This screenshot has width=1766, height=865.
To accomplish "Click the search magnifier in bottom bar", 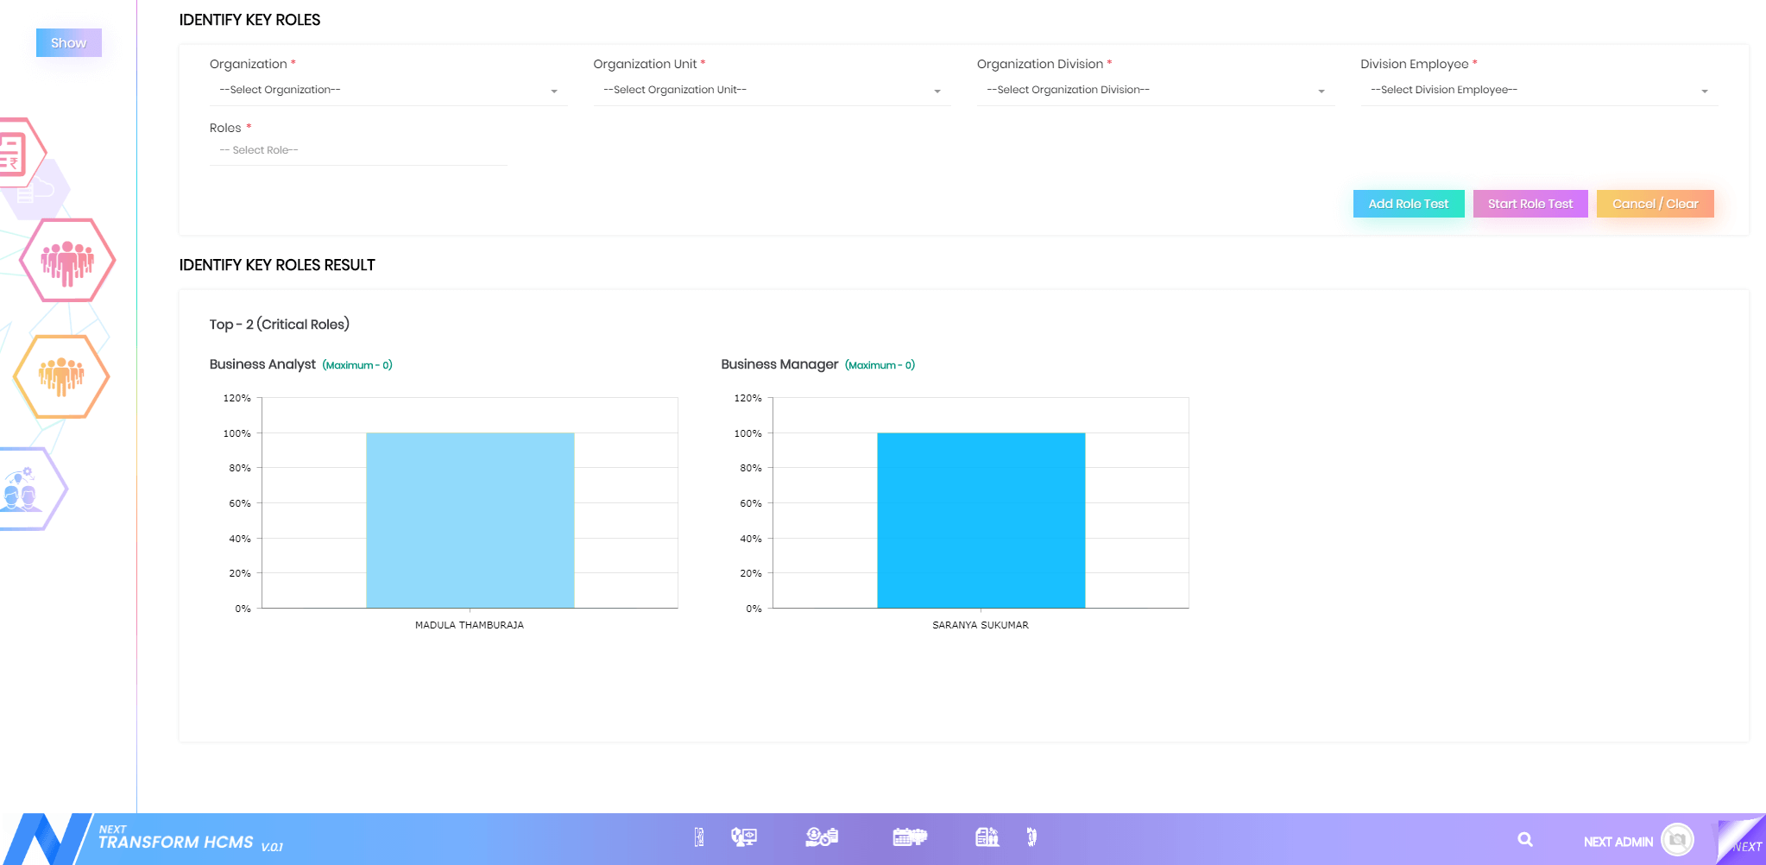I will [x=1525, y=839].
